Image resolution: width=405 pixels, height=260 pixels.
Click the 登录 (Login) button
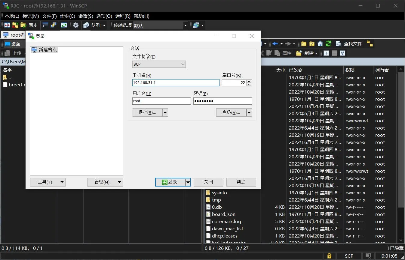pos(171,182)
